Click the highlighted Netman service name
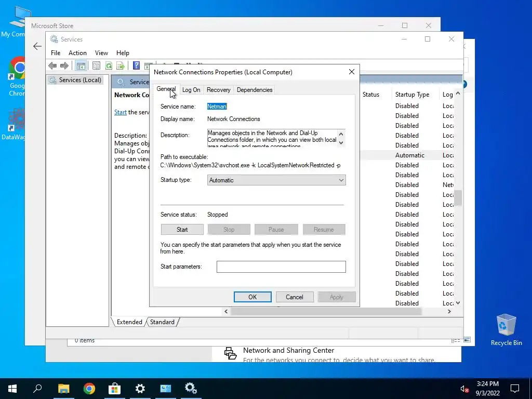This screenshot has height=399, width=532. 217,107
